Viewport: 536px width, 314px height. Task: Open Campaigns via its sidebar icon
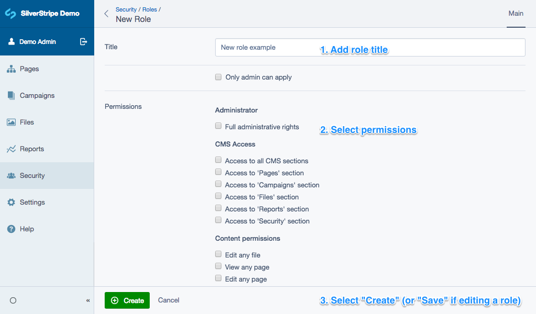click(11, 96)
